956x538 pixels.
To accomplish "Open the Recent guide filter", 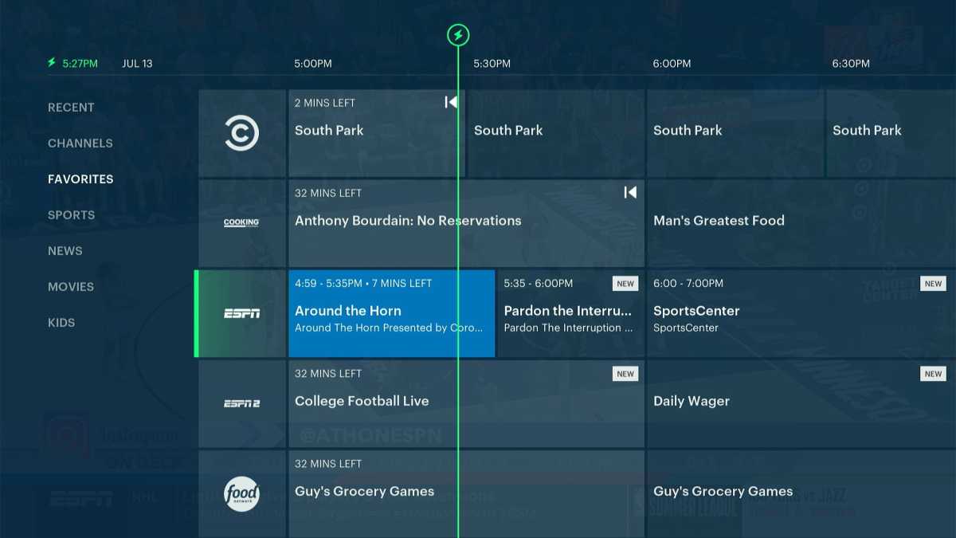I will (71, 108).
